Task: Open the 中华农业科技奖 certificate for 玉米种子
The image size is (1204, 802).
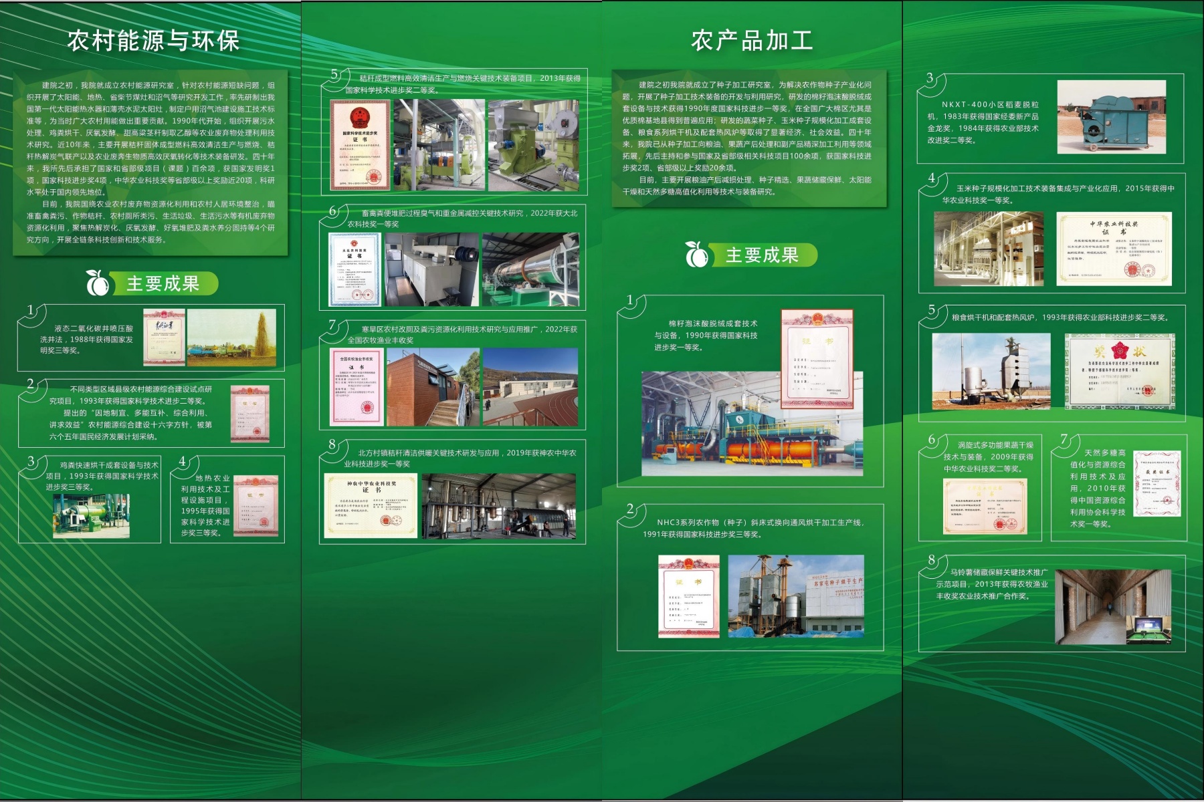Action: coord(1114,249)
